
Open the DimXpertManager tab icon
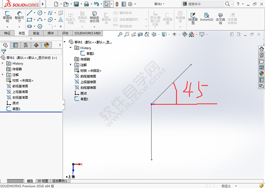pyautogui.click(x=36, y=45)
